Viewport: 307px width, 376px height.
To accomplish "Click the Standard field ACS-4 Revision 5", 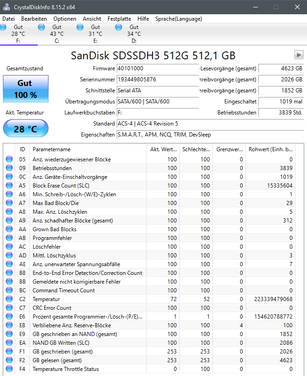I will [x=210, y=124].
